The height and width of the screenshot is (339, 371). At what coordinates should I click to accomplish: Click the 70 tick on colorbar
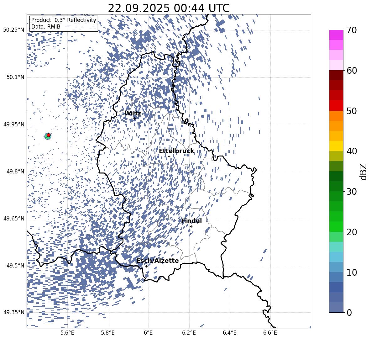point(352,30)
